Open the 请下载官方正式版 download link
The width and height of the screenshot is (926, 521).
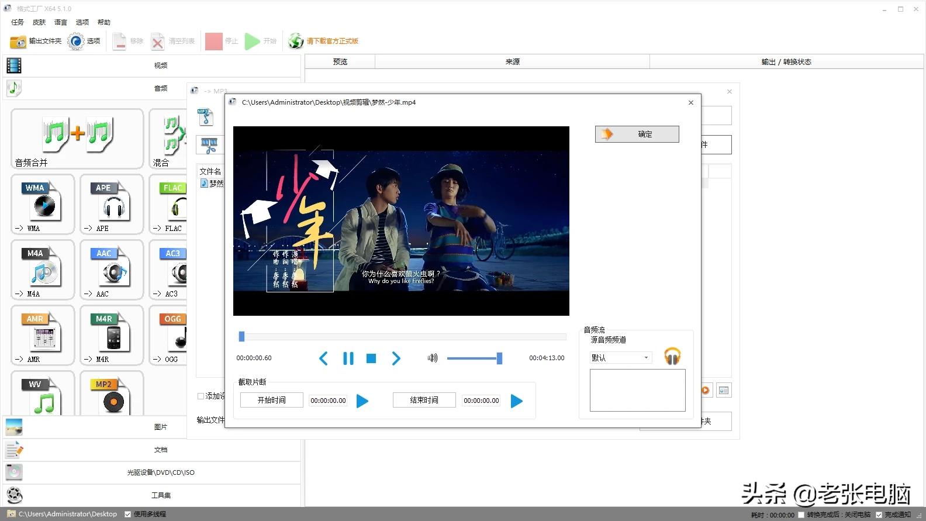(323, 41)
